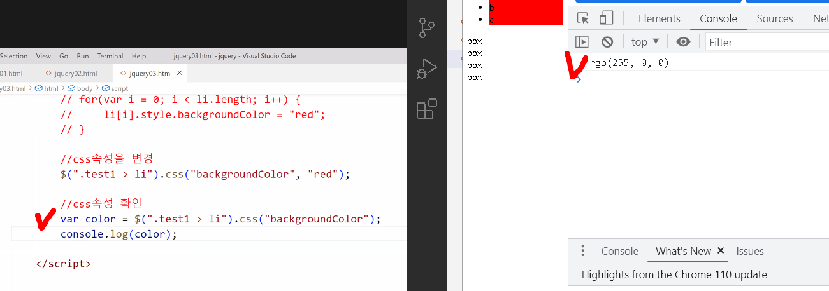Select script in the breadcrumb path

click(x=115, y=88)
